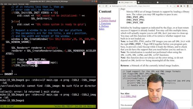Click 'SDL_GetError();' on line 22
193x109 pixels.
[x=42, y=18]
